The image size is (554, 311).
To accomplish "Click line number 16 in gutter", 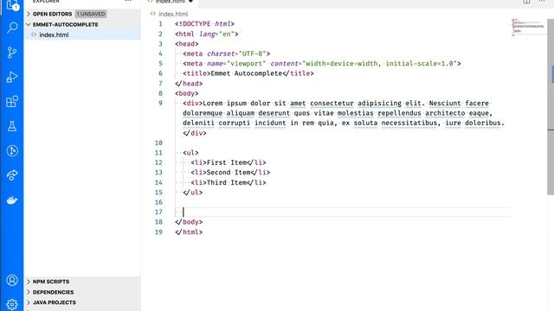I will (158, 202).
